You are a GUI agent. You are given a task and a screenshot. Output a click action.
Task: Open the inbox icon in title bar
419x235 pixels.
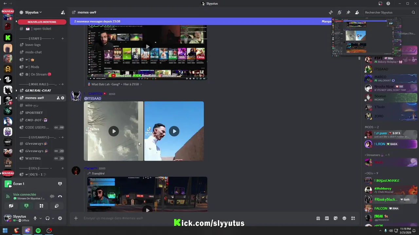tap(380, 4)
